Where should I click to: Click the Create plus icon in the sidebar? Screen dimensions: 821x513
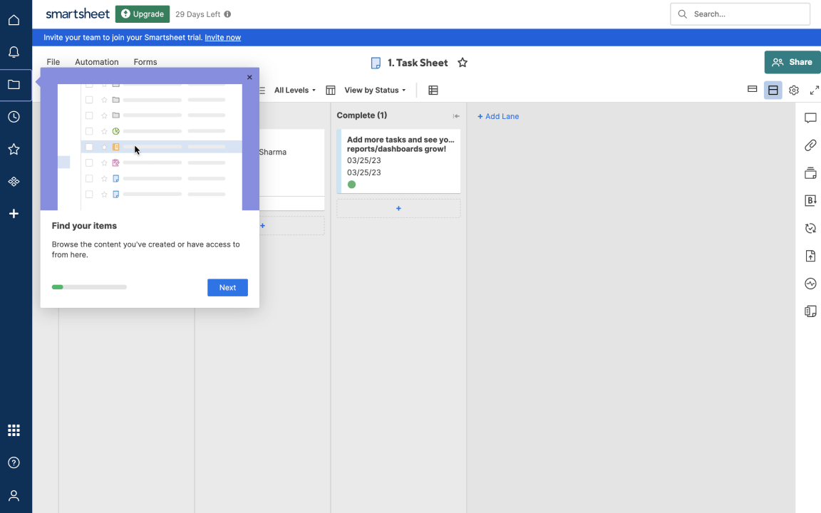pyautogui.click(x=14, y=214)
